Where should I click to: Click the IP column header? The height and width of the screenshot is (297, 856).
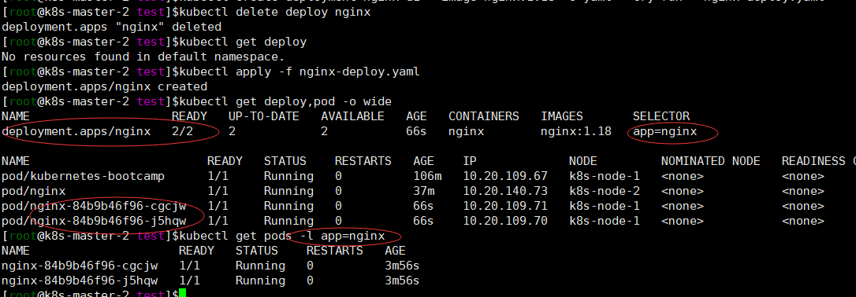[x=470, y=162]
